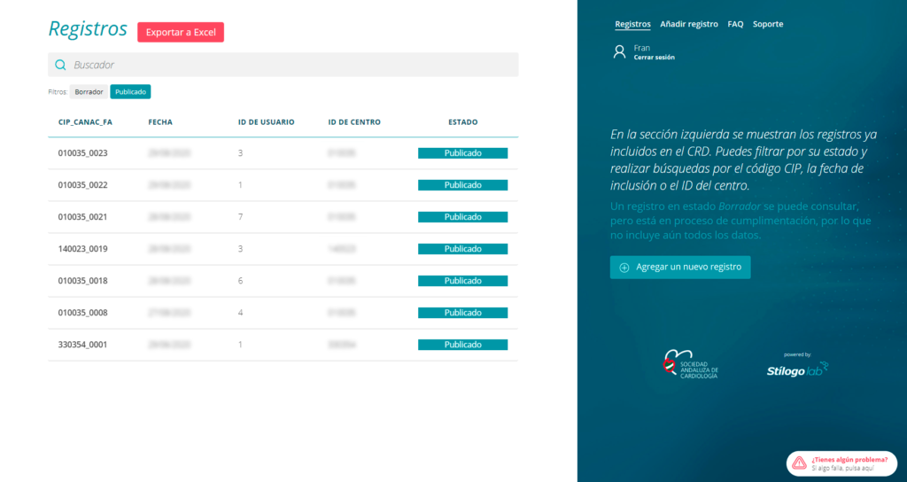The width and height of the screenshot is (907, 482).
Task: Select the 140023_0019 record row
Action: [x=82, y=249]
